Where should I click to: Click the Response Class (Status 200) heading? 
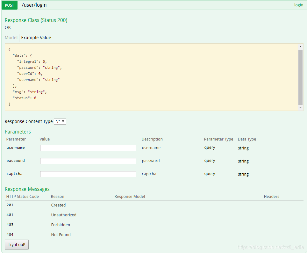tap(36, 20)
